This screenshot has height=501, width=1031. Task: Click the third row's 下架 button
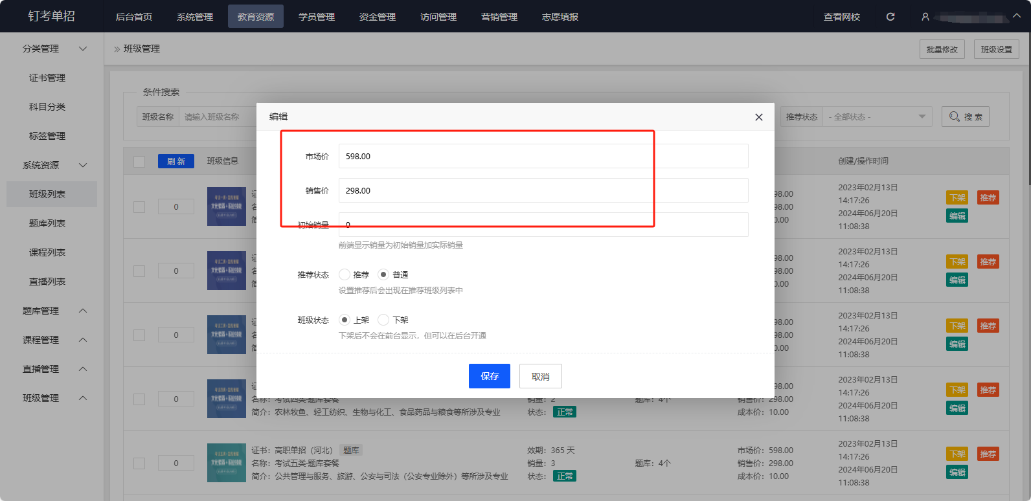[957, 326]
